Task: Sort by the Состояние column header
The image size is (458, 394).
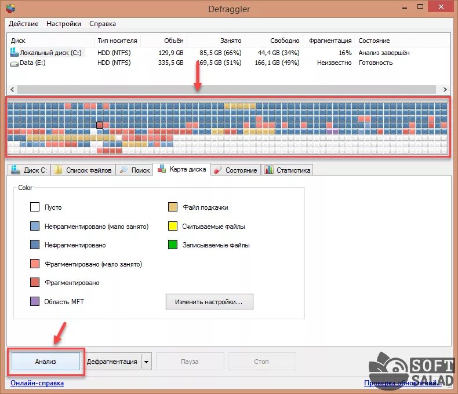Action: (x=403, y=41)
